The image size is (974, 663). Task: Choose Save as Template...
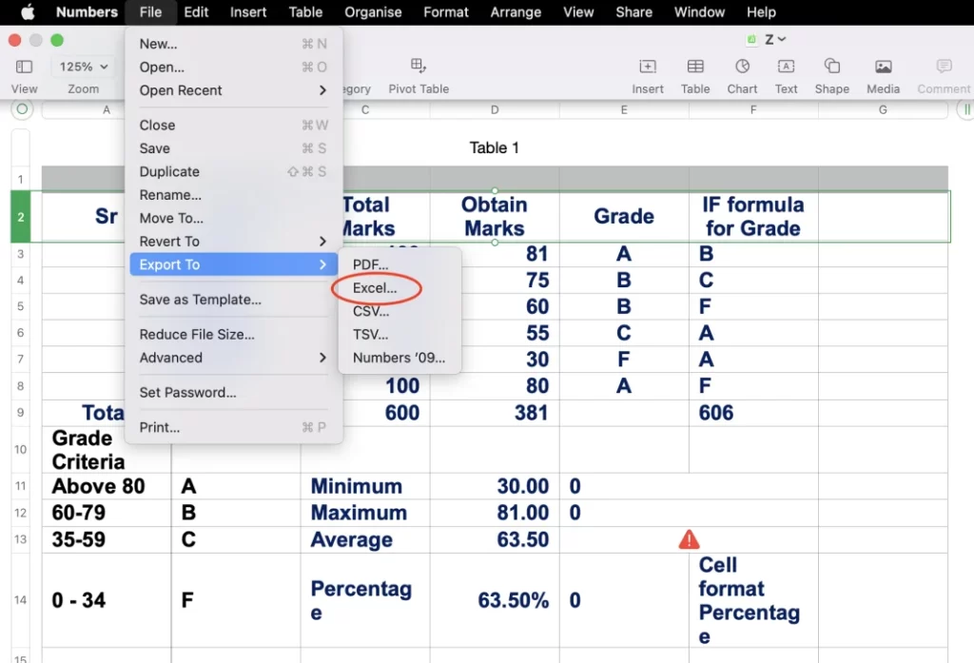click(234, 300)
